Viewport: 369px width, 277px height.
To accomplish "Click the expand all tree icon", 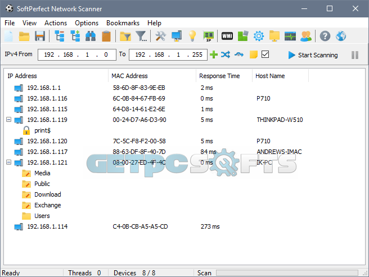I will (x=75, y=36).
